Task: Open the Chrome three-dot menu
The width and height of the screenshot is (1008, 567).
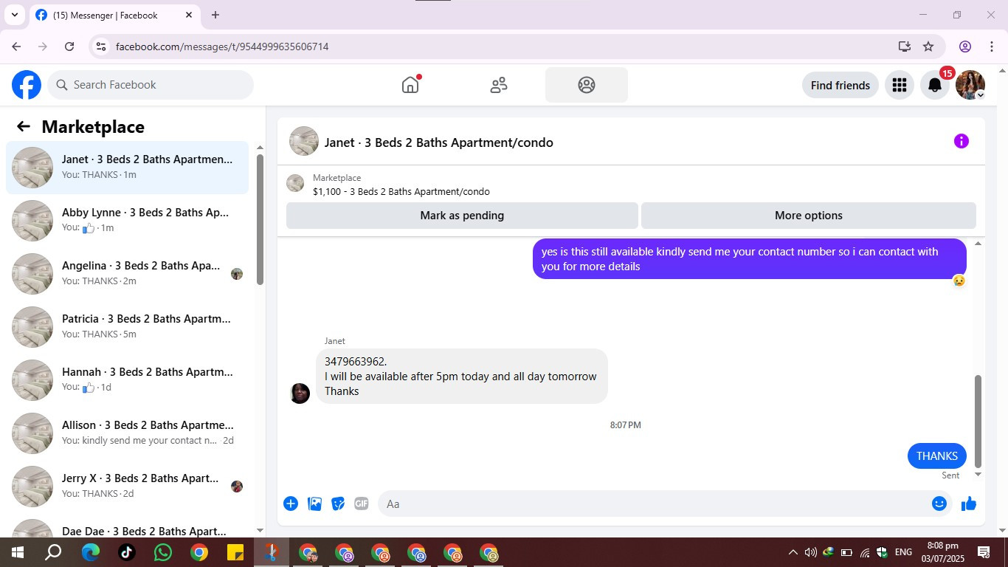Action: point(992,47)
